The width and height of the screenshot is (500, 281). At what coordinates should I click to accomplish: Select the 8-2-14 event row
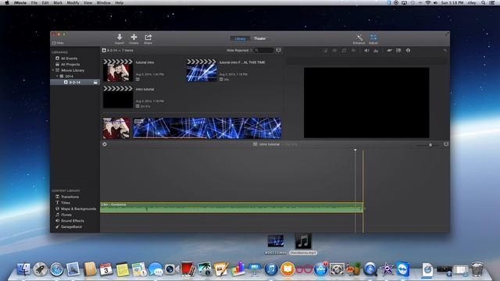coord(75,82)
